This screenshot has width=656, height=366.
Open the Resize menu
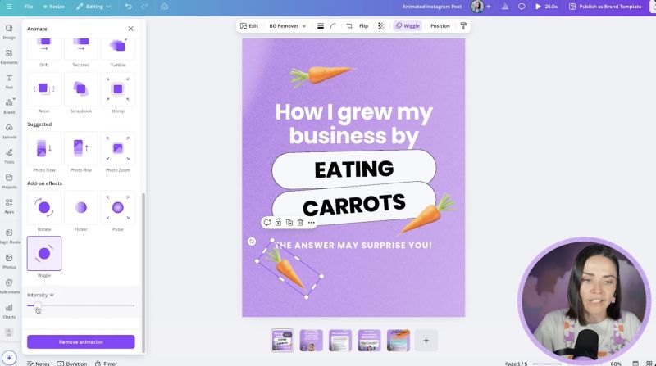click(x=53, y=7)
